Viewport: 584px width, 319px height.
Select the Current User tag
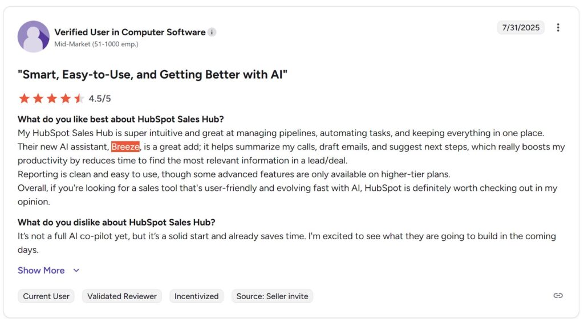click(46, 296)
